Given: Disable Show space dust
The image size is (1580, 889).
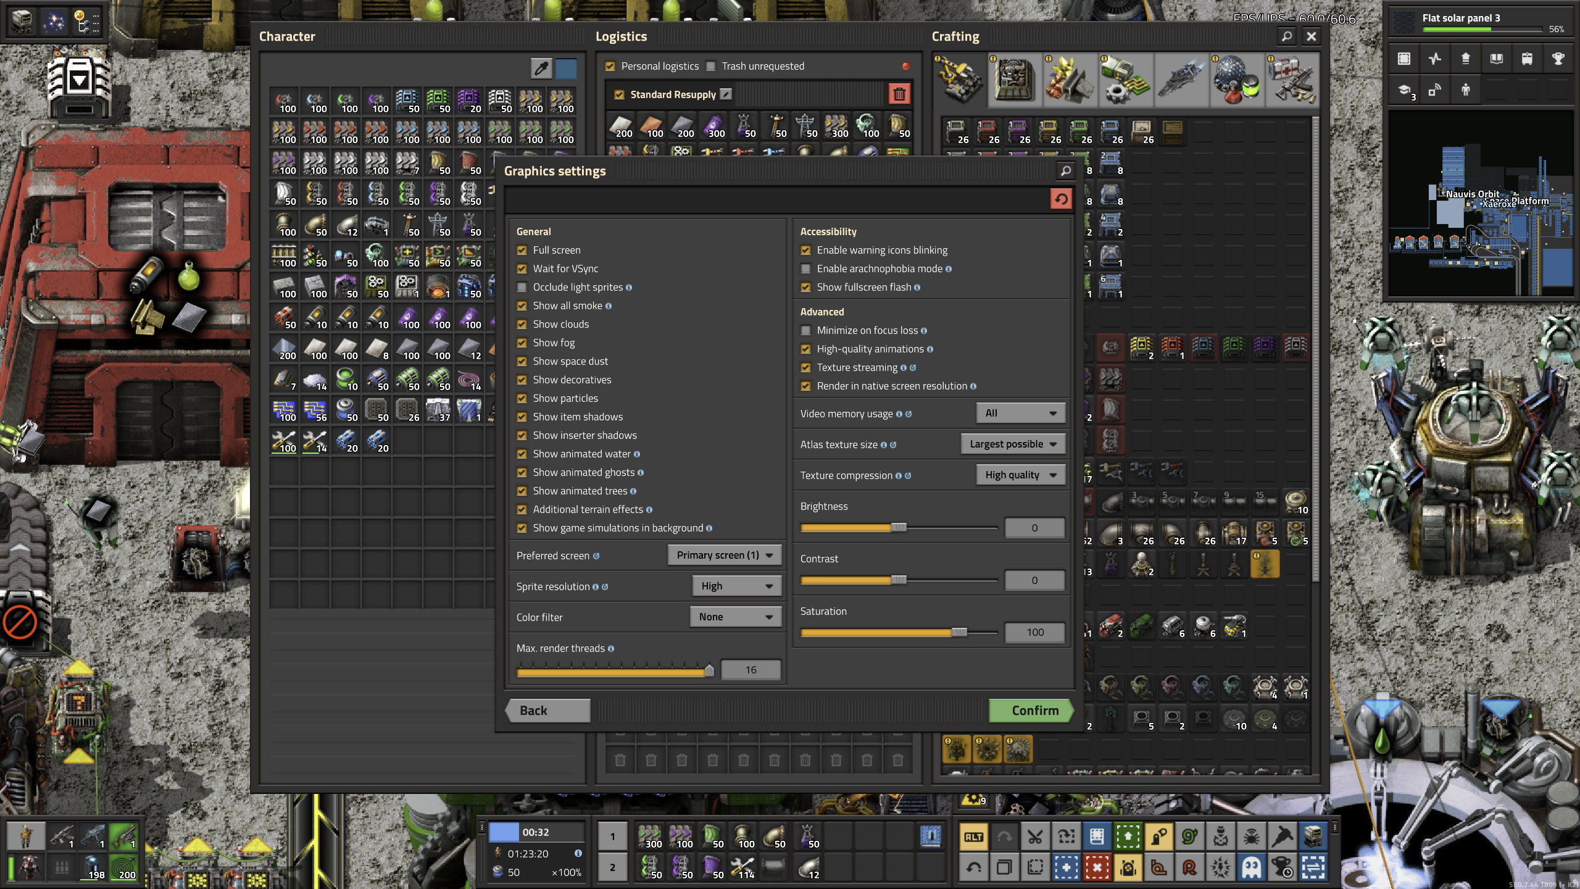Looking at the screenshot, I should click(x=522, y=361).
